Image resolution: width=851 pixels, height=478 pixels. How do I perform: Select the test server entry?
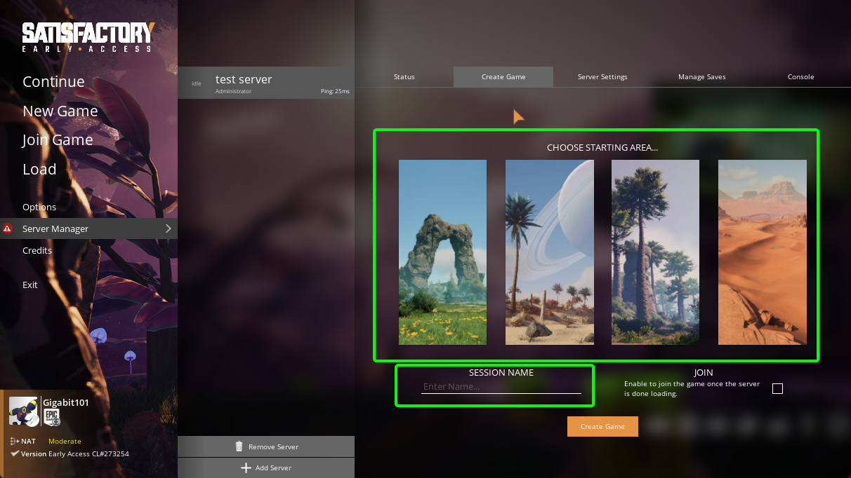pyautogui.click(x=266, y=83)
